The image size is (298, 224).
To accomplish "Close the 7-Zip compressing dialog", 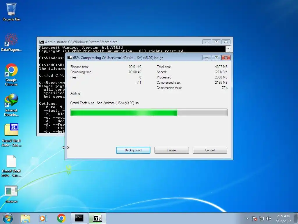I will pyautogui.click(x=226, y=58).
